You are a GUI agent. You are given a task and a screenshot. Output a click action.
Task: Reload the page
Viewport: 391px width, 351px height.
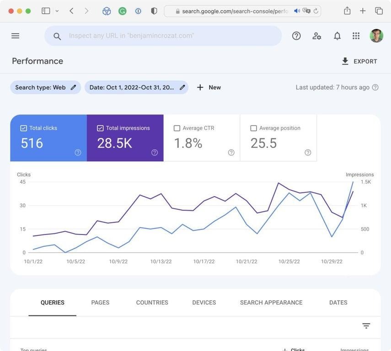point(316,11)
